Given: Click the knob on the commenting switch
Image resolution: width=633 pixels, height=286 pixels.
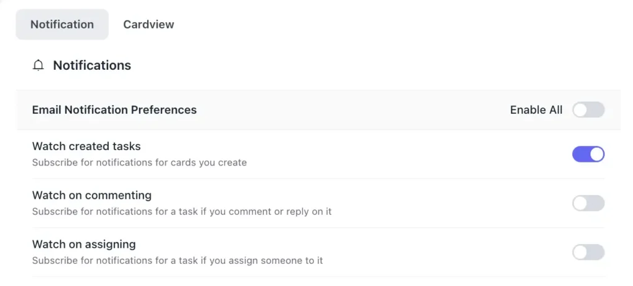Looking at the screenshot, I should coord(580,203).
